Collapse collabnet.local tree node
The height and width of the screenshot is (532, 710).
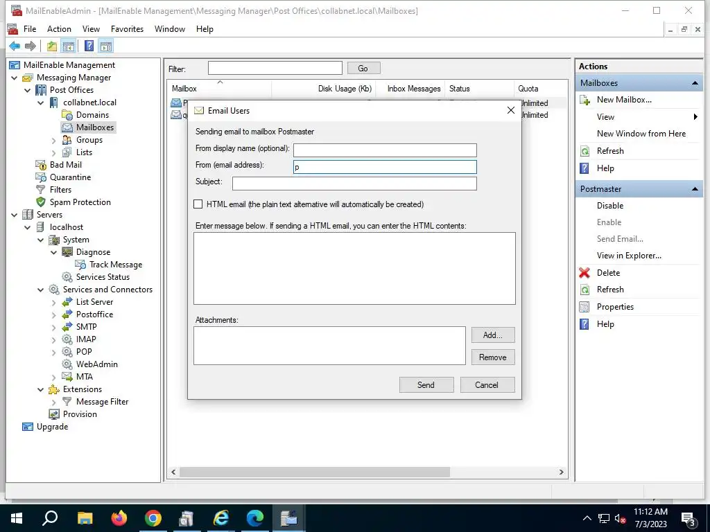pyautogui.click(x=41, y=103)
